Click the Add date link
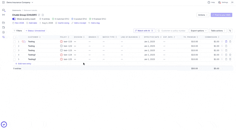236x130 pixels. point(32,23)
